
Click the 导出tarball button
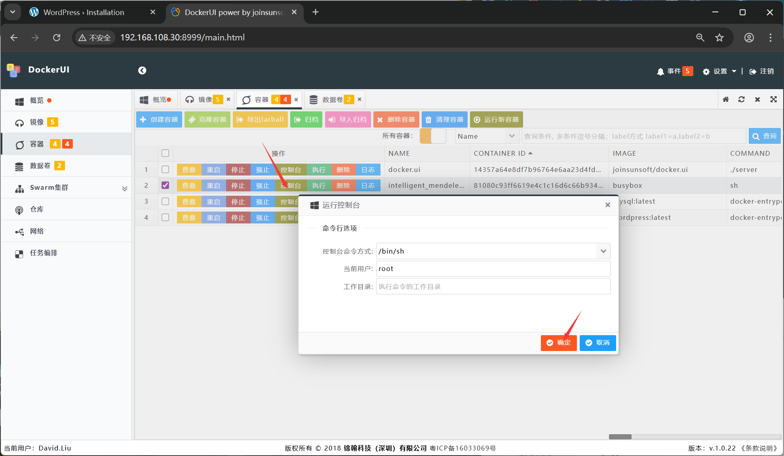[260, 120]
